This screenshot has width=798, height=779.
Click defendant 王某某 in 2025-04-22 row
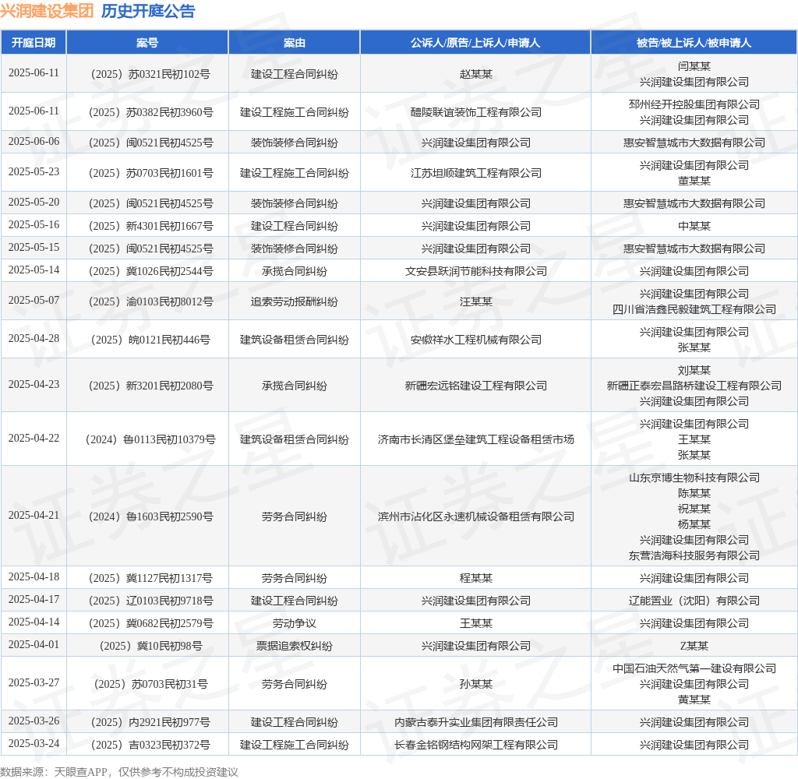coord(694,439)
